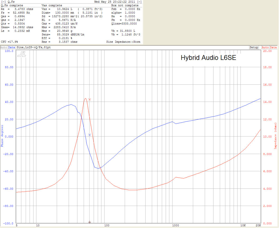Select the Ha value 0.0000
This screenshot has width=279, height=228.
130,16
